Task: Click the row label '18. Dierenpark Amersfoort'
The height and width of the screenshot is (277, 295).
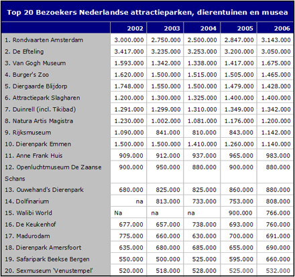Action: click(x=43, y=248)
